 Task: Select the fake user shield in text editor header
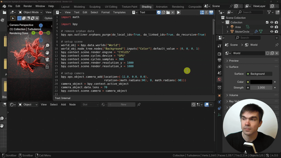[159, 12]
